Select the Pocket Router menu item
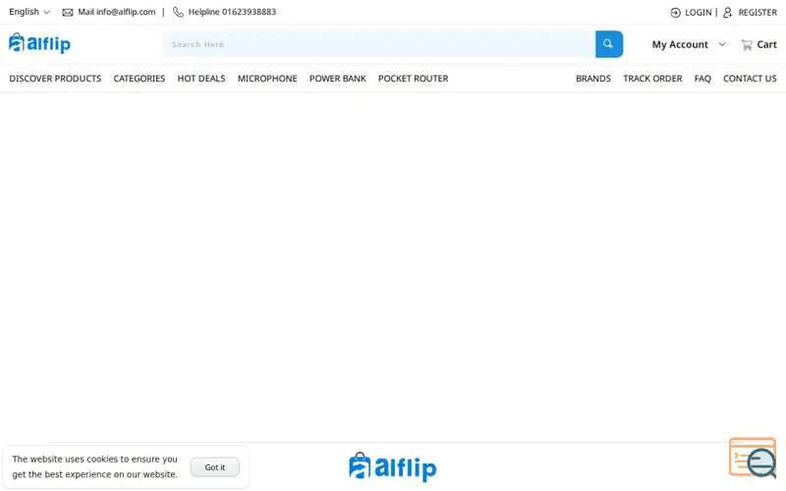Screen dimensions: 786x491 (x=413, y=79)
